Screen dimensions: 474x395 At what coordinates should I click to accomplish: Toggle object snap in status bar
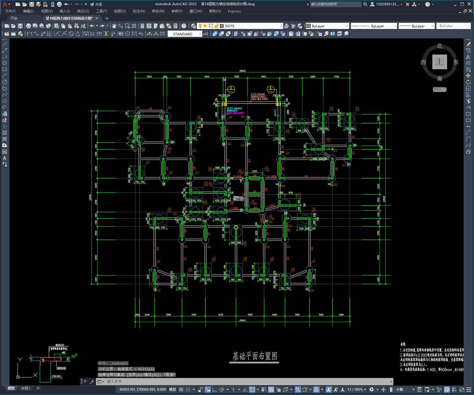point(252,390)
